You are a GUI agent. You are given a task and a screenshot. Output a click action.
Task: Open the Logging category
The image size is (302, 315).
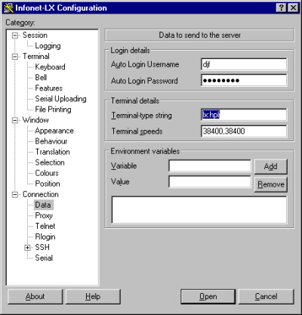coord(48,46)
